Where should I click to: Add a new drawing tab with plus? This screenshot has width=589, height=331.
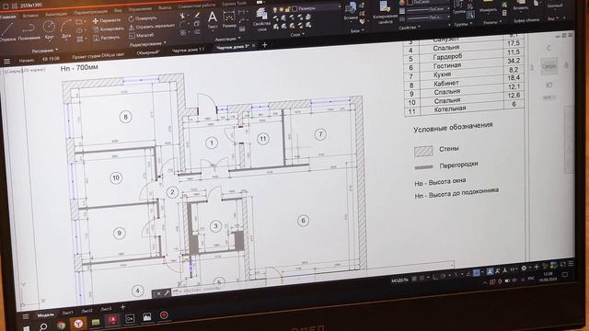[264, 45]
